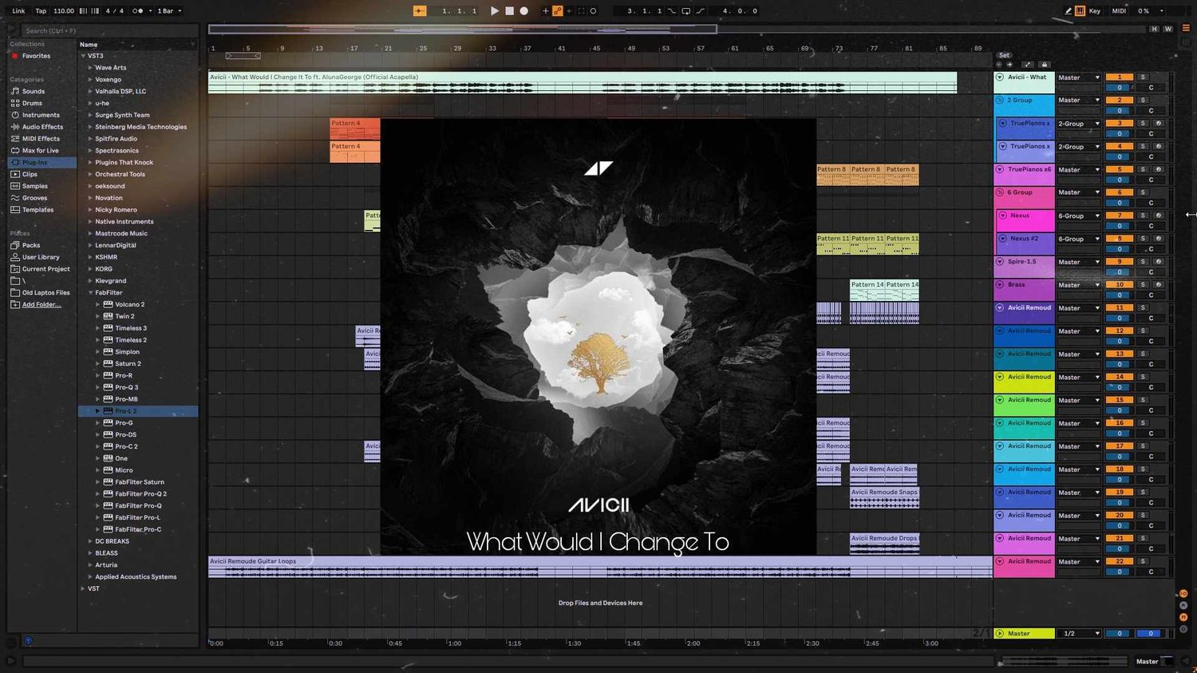
Task: Open the 1 Bar quantization dropdown
Action: pos(168,11)
